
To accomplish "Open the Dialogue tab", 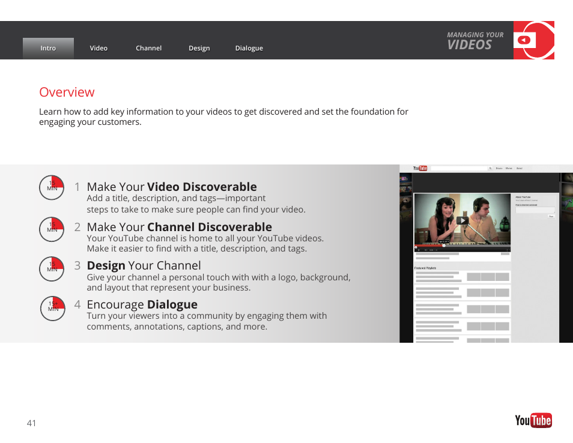I will tap(249, 49).
